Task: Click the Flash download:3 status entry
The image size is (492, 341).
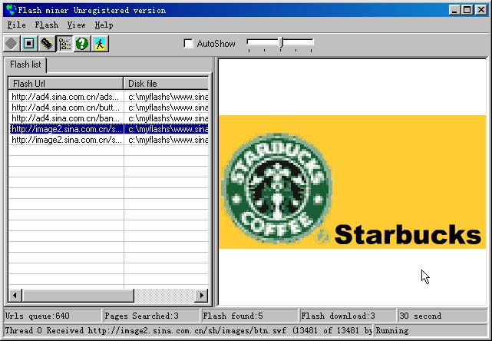Action: pos(348,316)
